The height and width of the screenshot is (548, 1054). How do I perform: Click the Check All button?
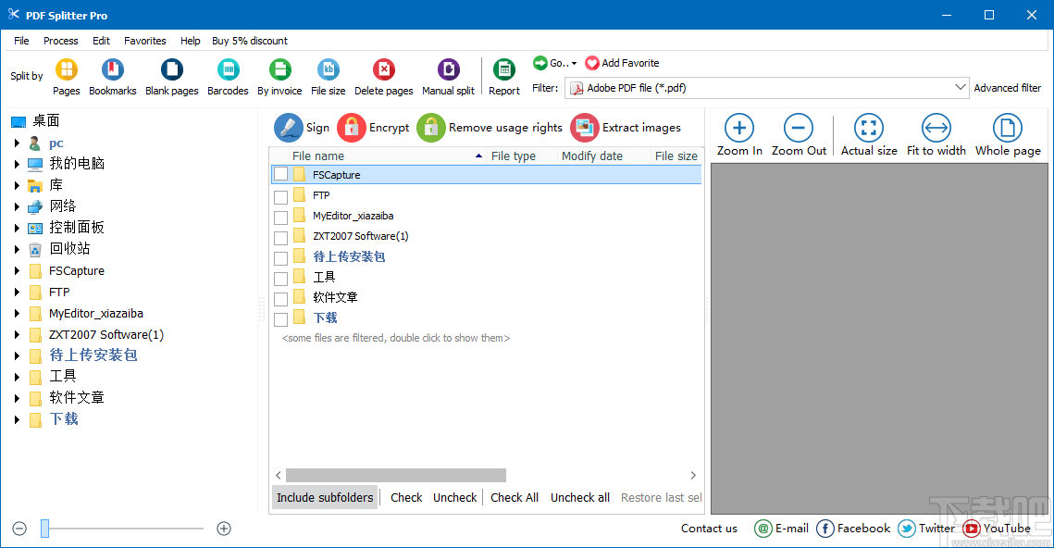point(515,497)
